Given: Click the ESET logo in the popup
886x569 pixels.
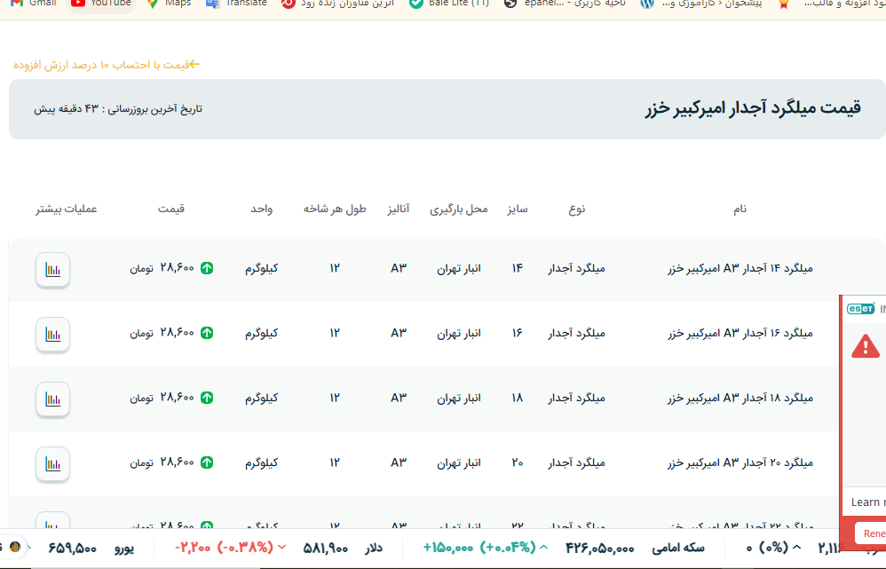Looking at the screenshot, I should (860, 309).
